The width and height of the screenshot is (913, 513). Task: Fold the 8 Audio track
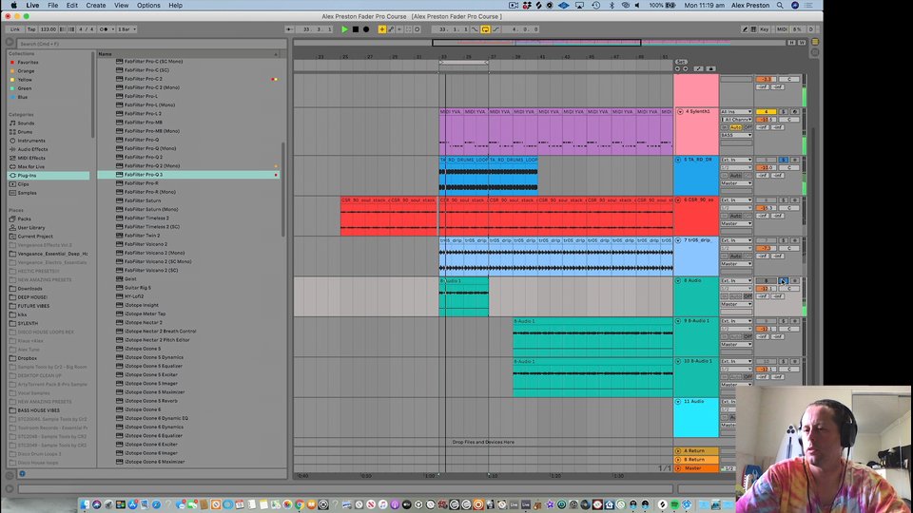coord(678,280)
